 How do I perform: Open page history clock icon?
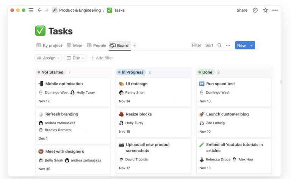point(255,10)
